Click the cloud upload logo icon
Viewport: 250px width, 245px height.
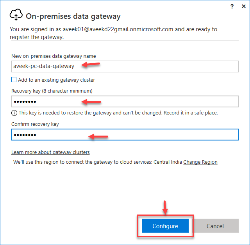coord(16,16)
